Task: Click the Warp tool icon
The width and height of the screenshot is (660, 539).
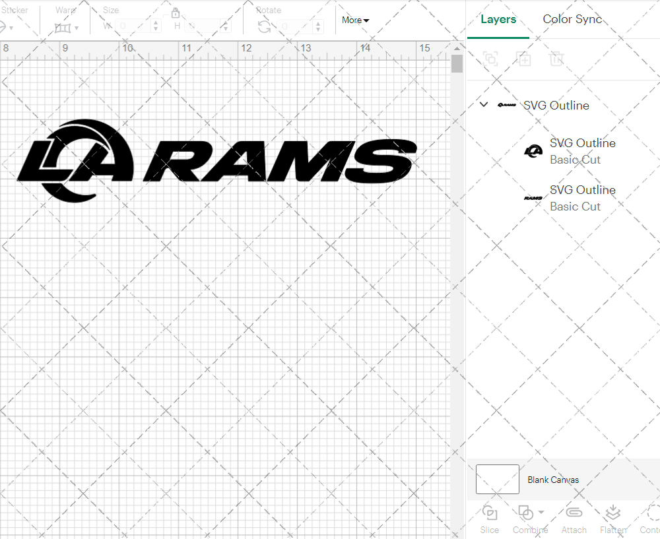Action: (x=64, y=28)
